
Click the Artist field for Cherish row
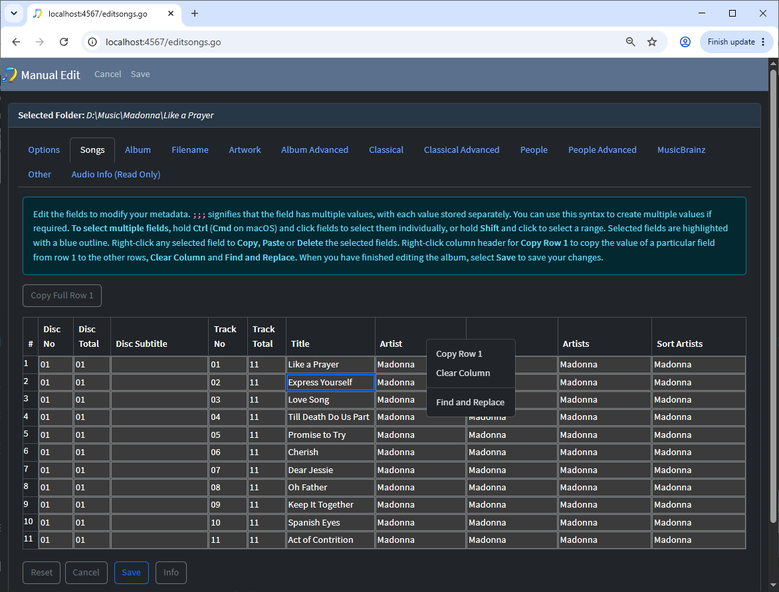420,452
